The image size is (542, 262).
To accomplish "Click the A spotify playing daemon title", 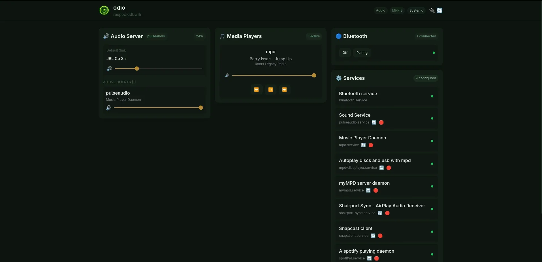I will [366, 251].
